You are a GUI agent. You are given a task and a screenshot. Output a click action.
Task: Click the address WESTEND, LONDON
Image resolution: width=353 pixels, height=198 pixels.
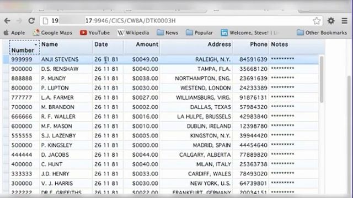click(206, 88)
